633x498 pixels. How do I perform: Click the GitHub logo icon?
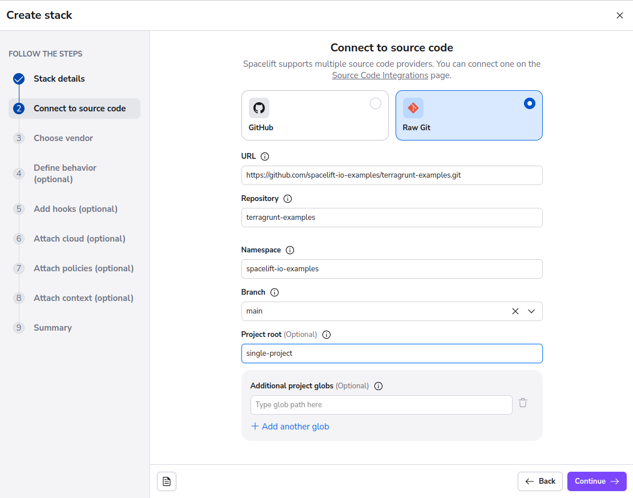click(x=259, y=107)
